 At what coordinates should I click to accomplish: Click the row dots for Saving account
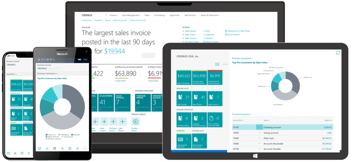[x=260, y=133]
